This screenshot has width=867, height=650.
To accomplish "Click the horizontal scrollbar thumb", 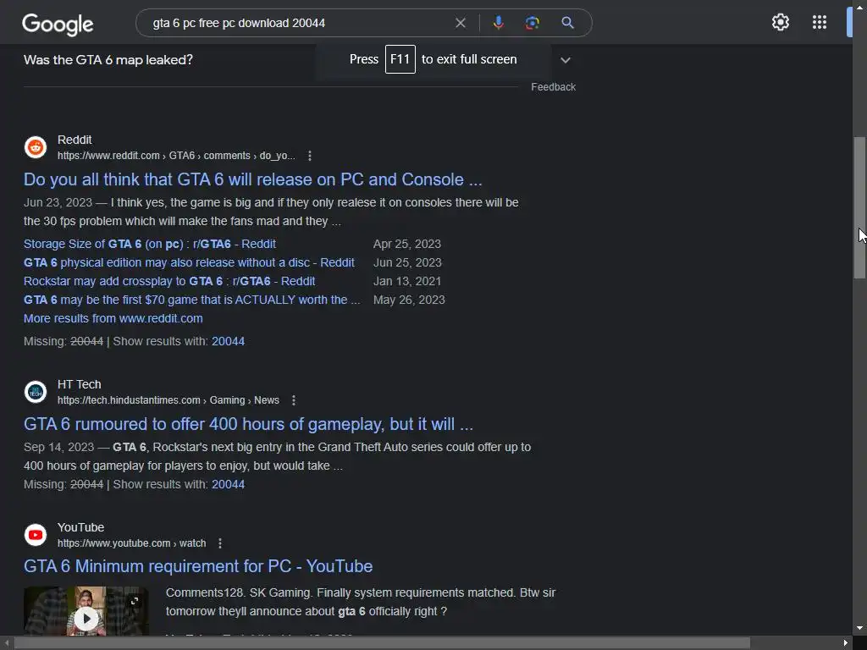I will pyautogui.click(x=382, y=643).
